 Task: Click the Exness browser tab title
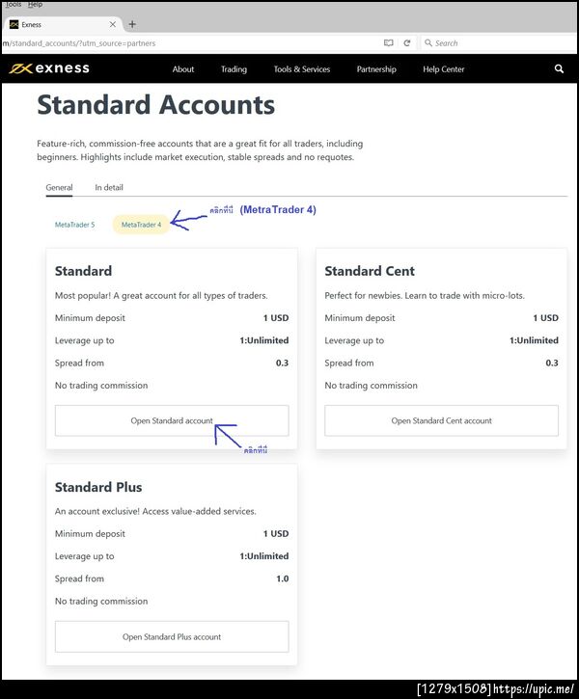pyautogui.click(x=31, y=24)
